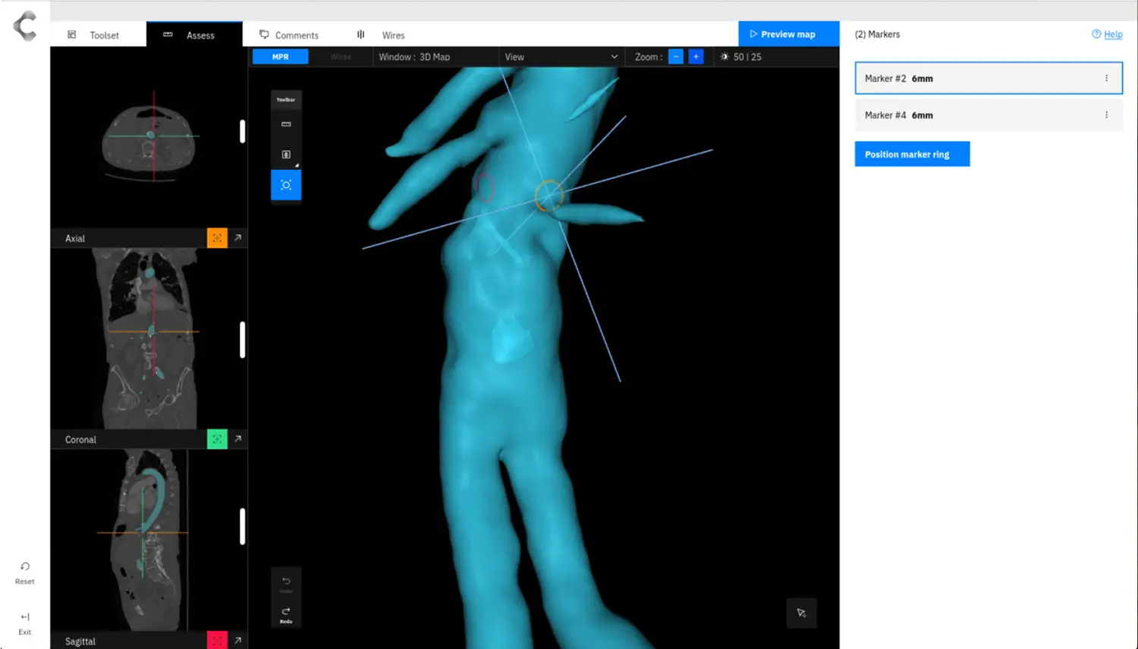This screenshot has width=1138, height=649.
Task: Open the View dropdown
Action: tap(561, 57)
